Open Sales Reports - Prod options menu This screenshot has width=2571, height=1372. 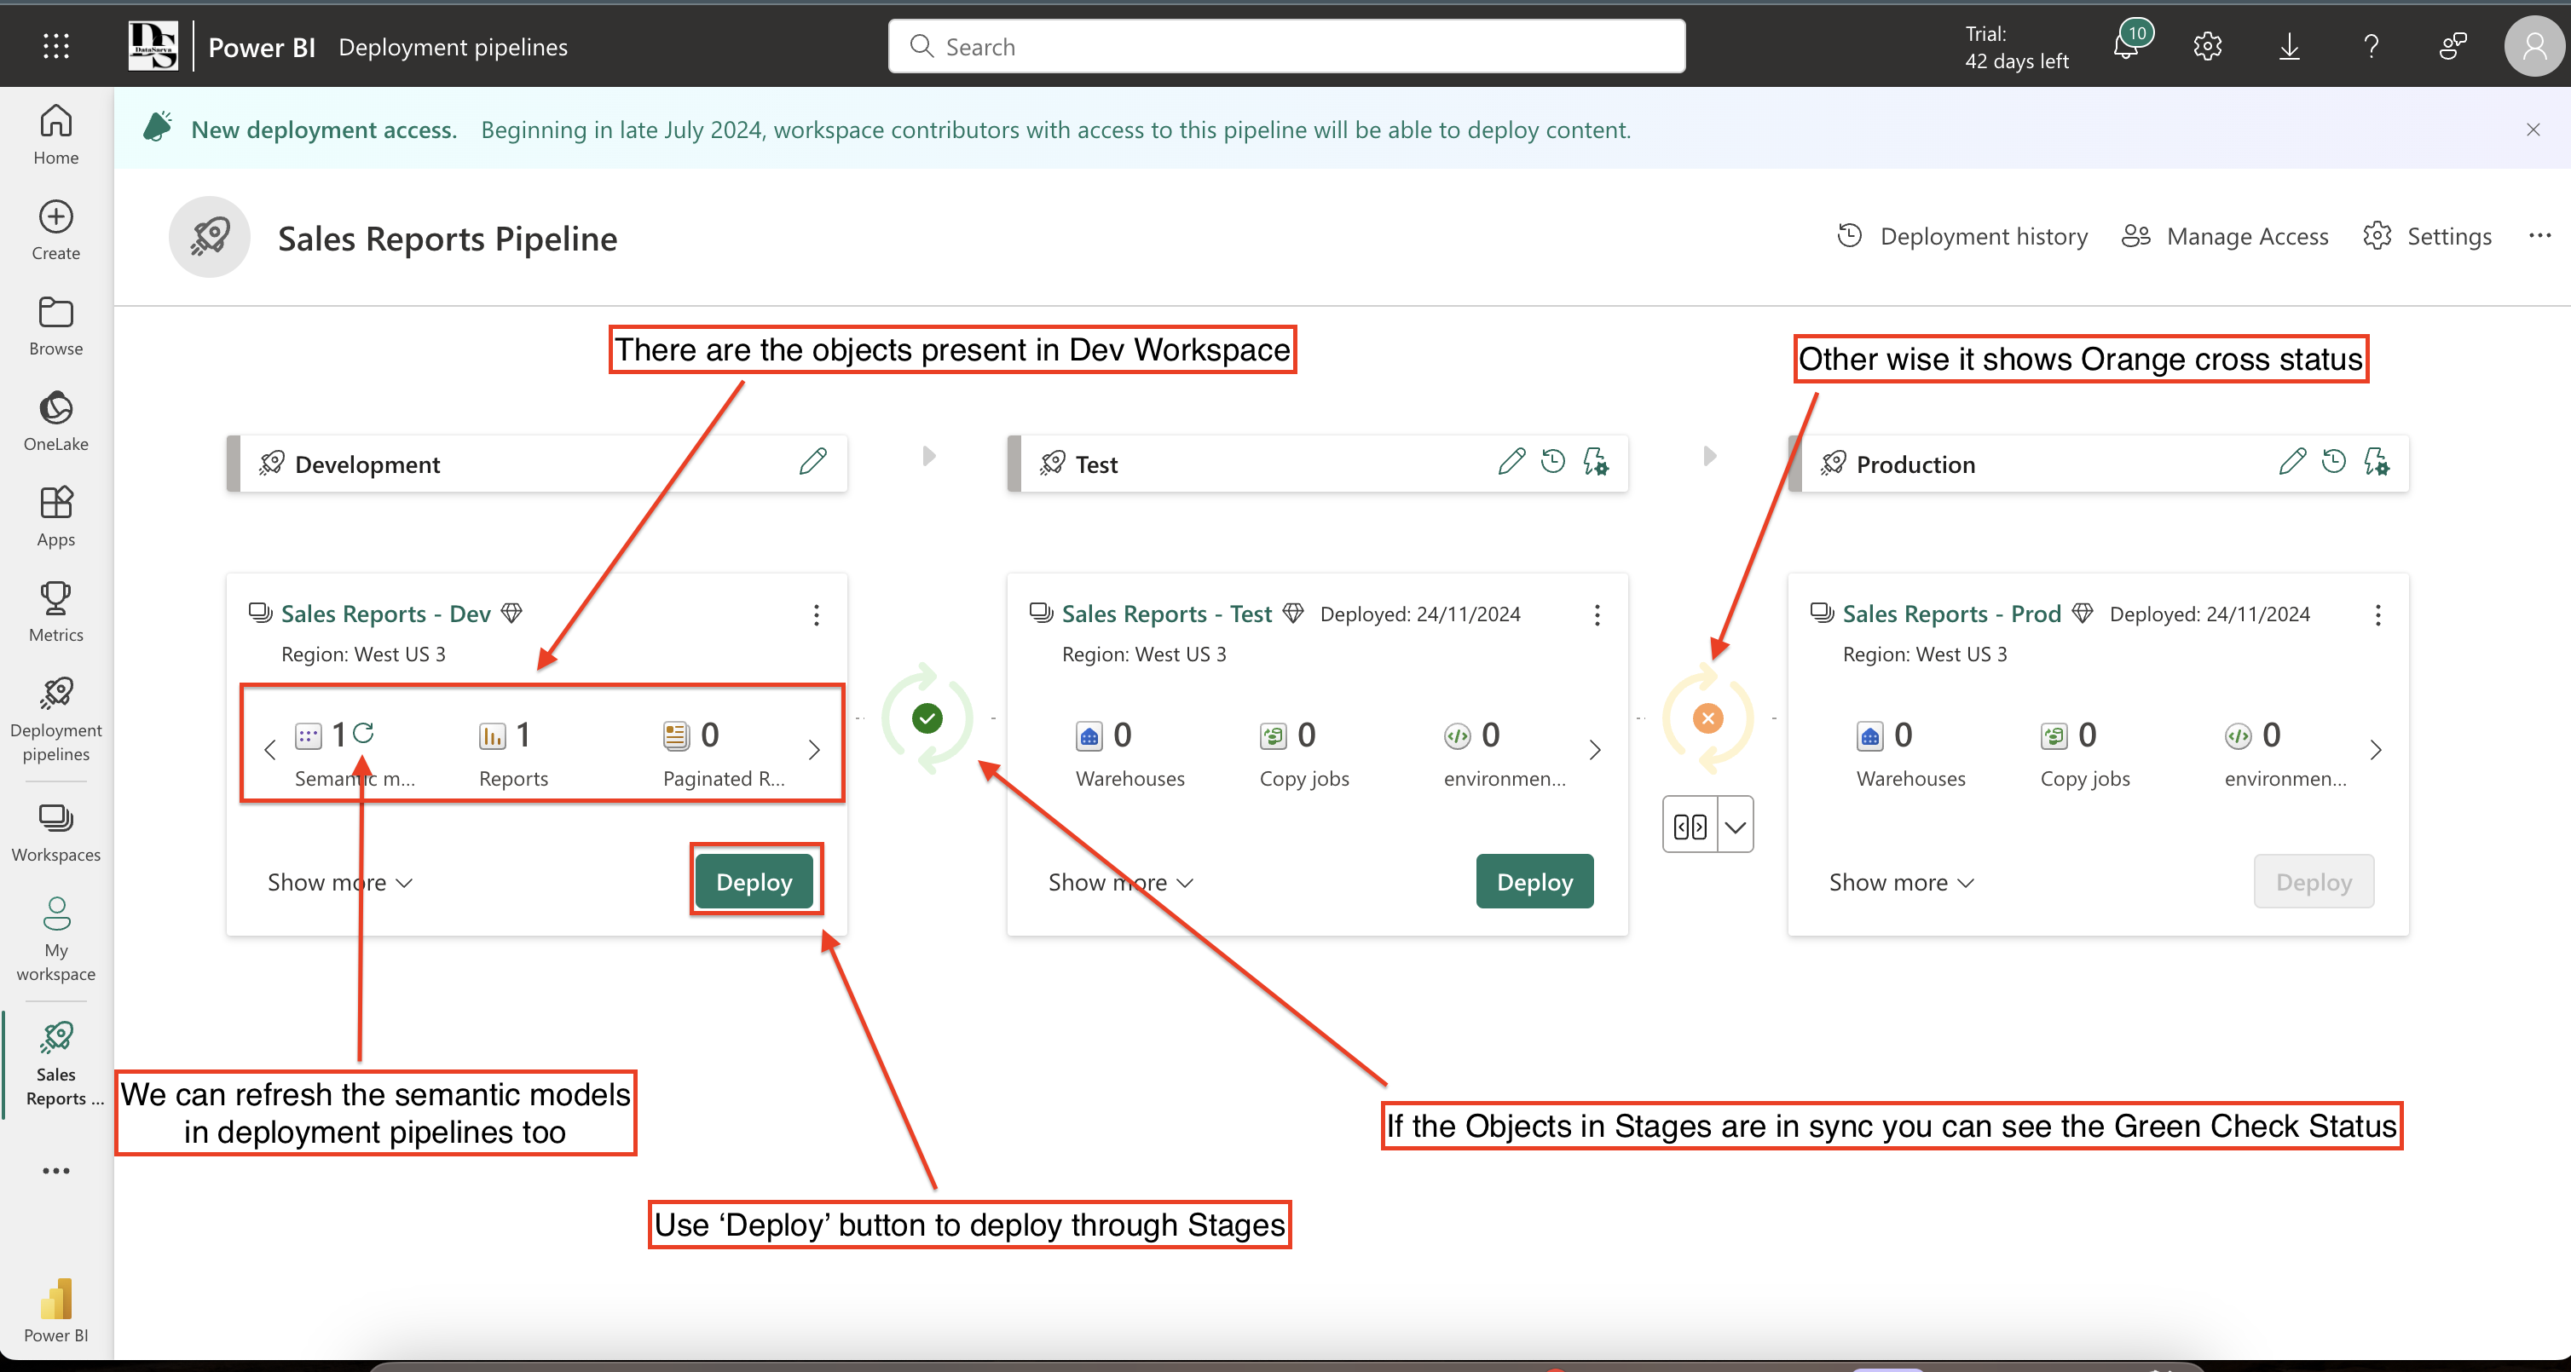(x=2378, y=614)
